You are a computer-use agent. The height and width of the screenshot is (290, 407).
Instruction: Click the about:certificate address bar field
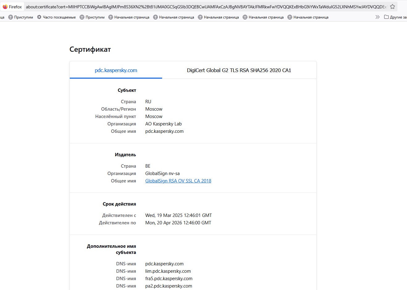coord(204,7)
